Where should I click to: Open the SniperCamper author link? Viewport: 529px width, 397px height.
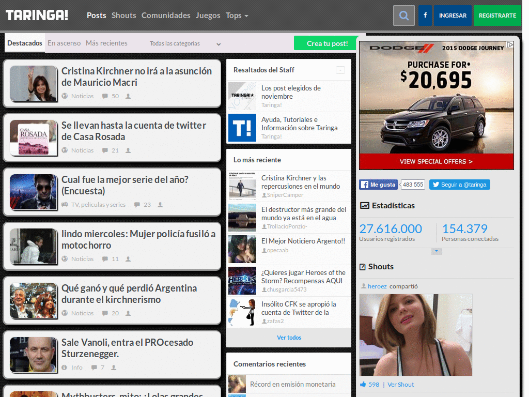coord(285,195)
